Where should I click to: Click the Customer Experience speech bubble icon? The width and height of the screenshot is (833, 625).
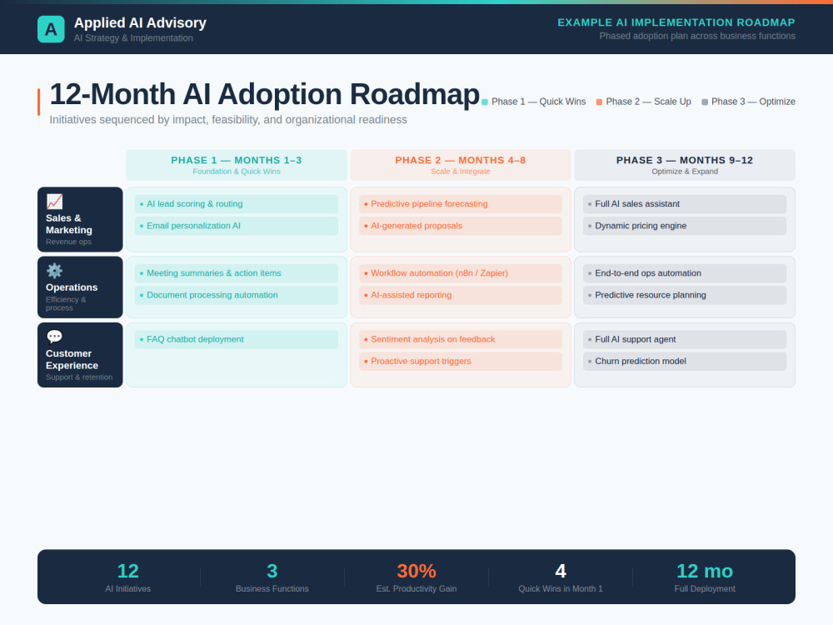point(54,337)
